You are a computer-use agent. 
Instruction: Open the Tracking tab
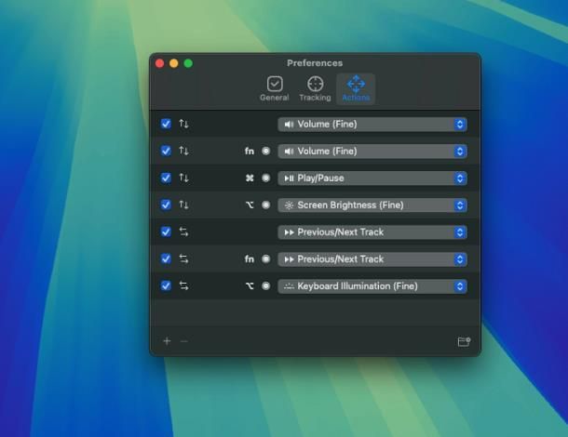315,89
